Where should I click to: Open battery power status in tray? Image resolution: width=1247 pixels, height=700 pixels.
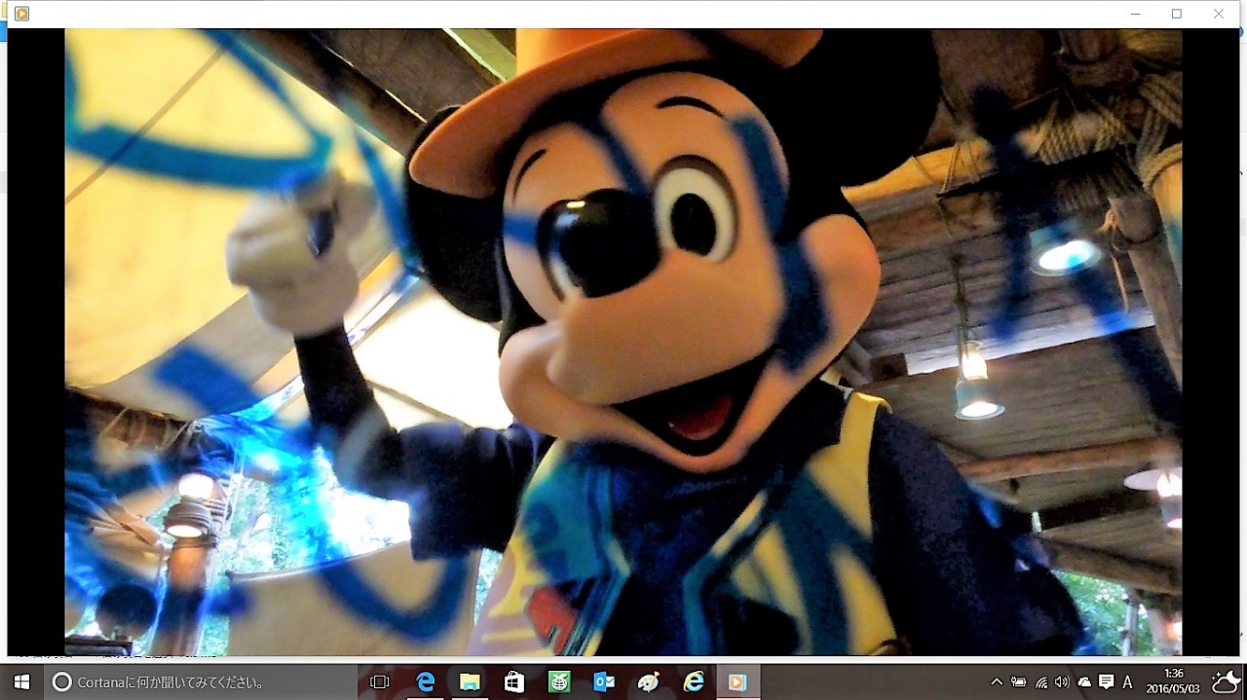point(1019,682)
